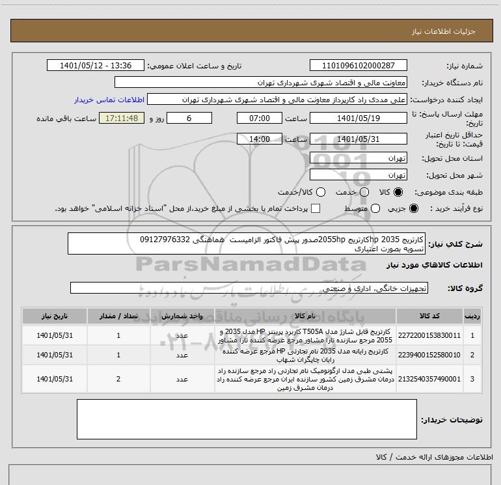Click quantity 2 in row 3

[118, 379]
